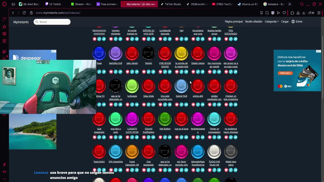This screenshot has height=182, width=324.
Task: Click 'Pedila ahora' on the BNA ad
Action: [x=285, y=73]
